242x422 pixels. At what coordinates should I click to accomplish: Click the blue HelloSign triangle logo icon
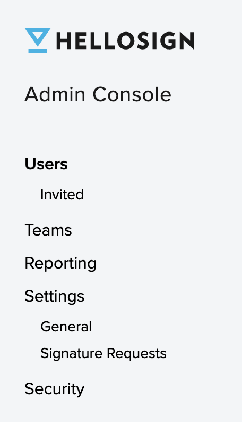(x=38, y=40)
